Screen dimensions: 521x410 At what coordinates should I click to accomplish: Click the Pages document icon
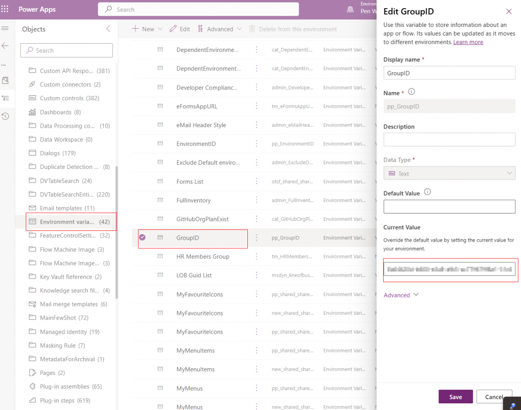tap(32, 373)
